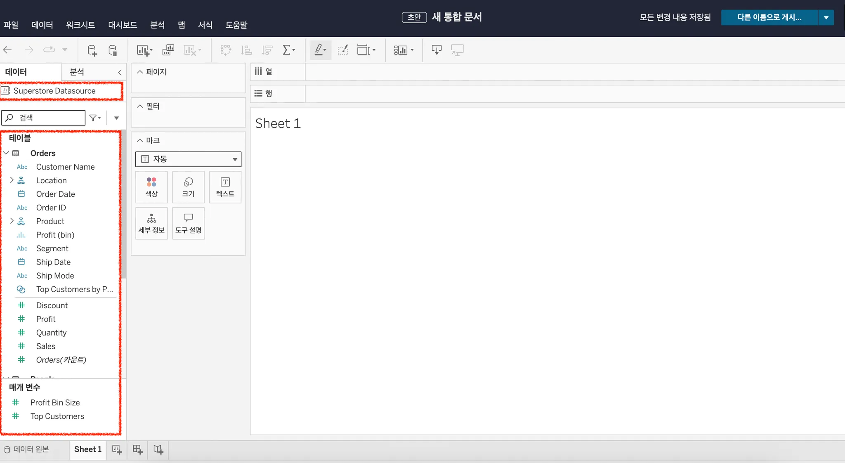This screenshot has height=463, width=845.
Task: Open the Size (크기) marks card
Action: (x=188, y=187)
